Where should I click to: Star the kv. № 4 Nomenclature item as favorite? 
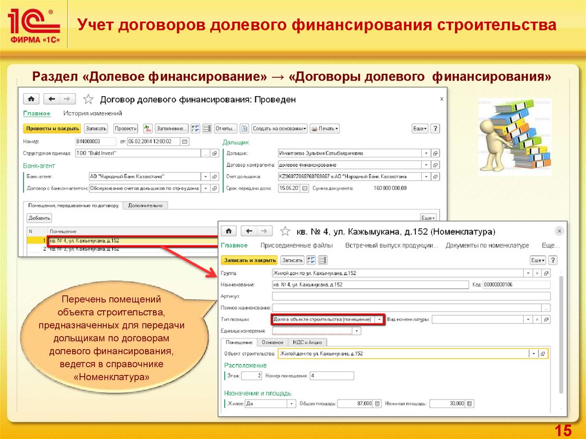coord(285,231)
